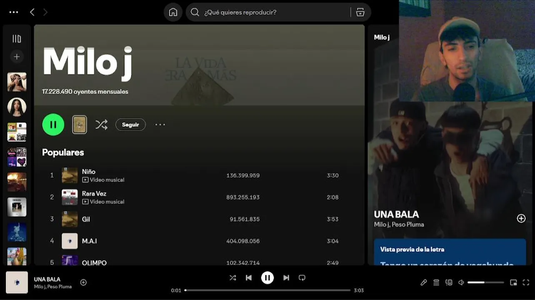
Task: Toggle shuffle on the artist page
Action: pyautogui.click(x=101, y=125)
